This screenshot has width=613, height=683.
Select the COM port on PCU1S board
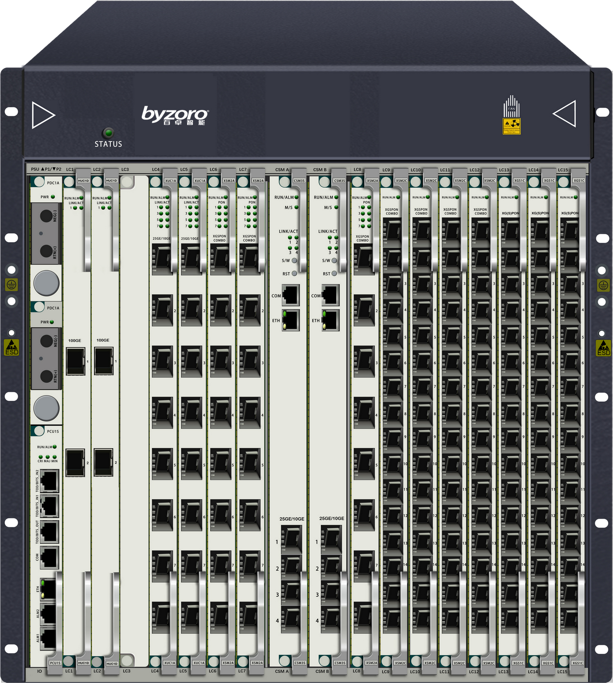pos(49,557)
